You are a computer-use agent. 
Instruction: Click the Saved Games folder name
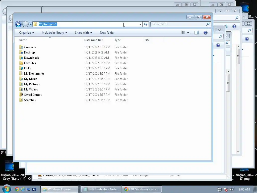[x=33, y=95]
